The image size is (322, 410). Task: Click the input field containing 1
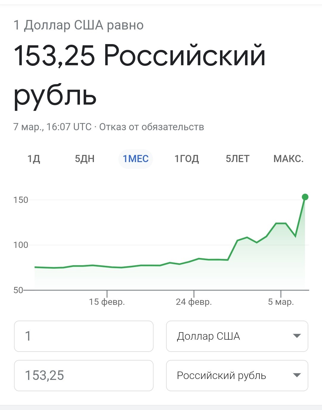pos(84,336)
